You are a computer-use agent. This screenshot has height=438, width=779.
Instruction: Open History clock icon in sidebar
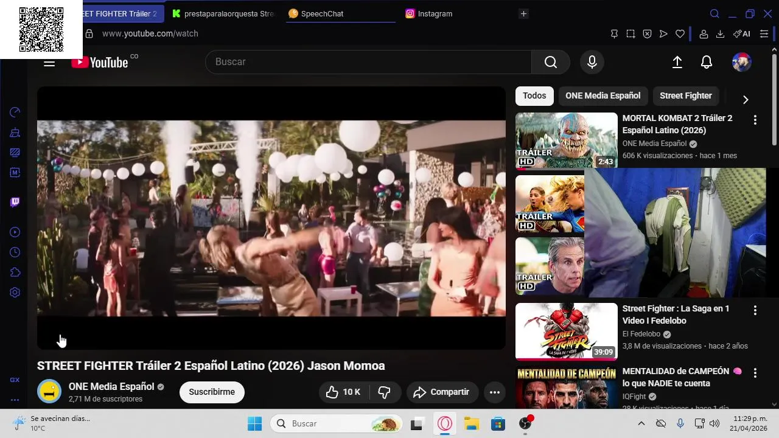point(15,252)
